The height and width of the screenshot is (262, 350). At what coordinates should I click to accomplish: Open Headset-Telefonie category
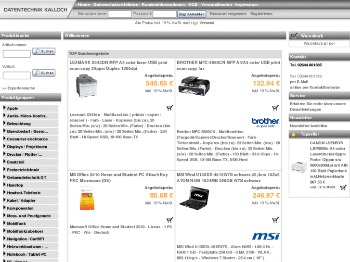click(x=24, y=193)
